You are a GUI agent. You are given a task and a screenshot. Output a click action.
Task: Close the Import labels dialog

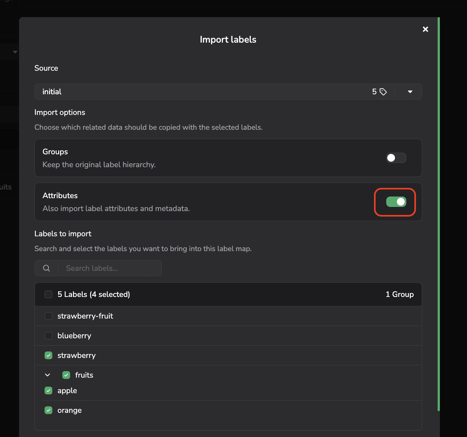(425, 29)
